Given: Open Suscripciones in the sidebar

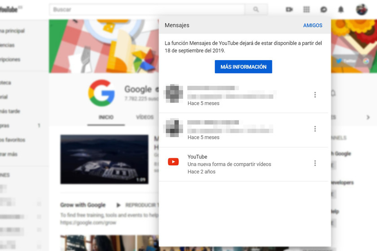Looking at the screenshot, I should pos(9,60).
